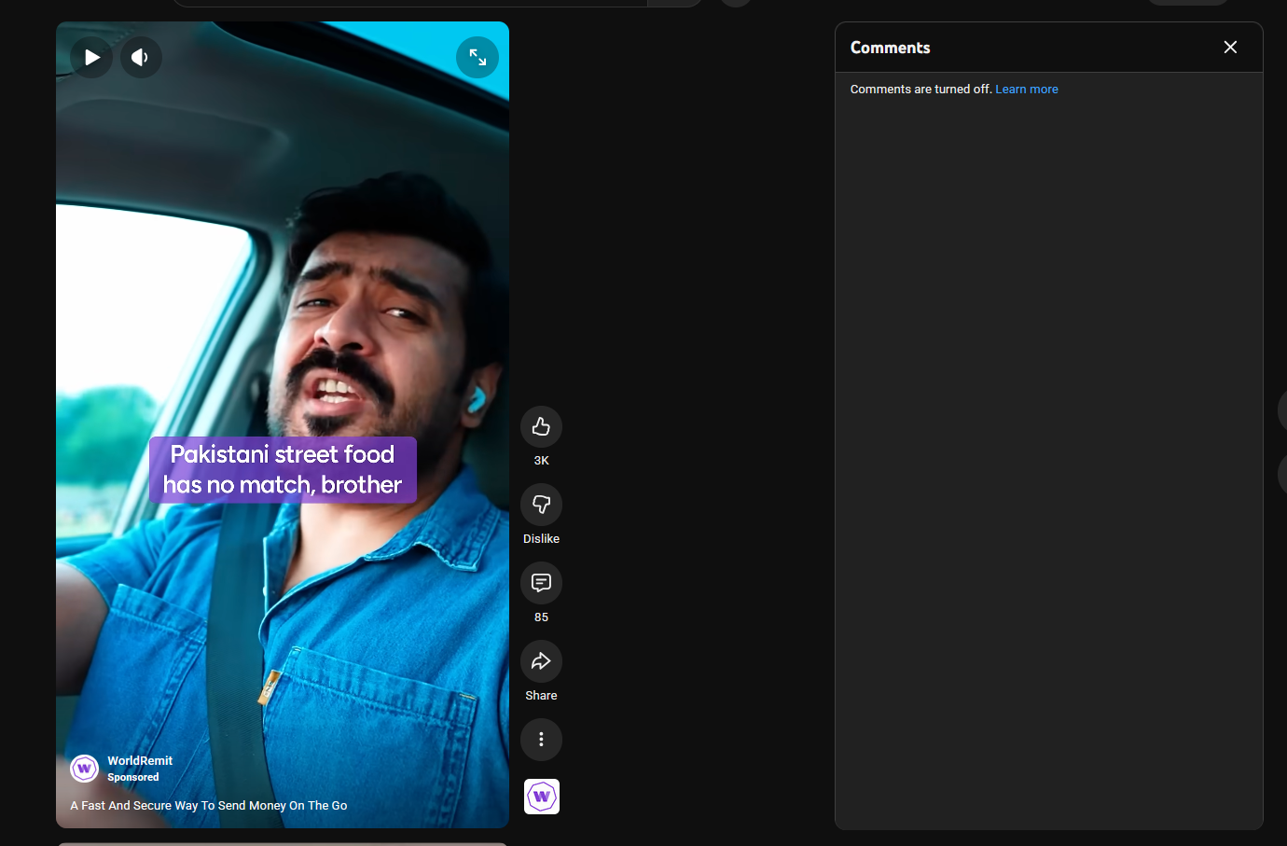
Task: Click the 'Pakistani street food' caption overlay
Action: tap(283, 470)
